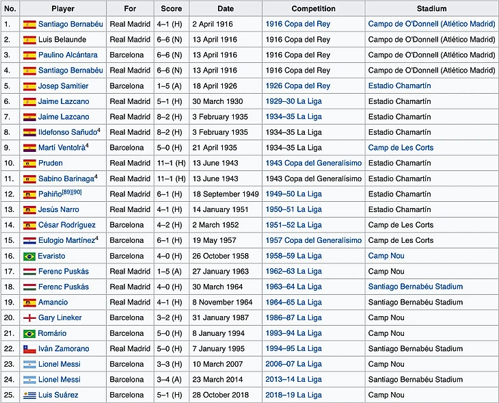Click the flag icon next to Pruden

click(x=29, y=164)
